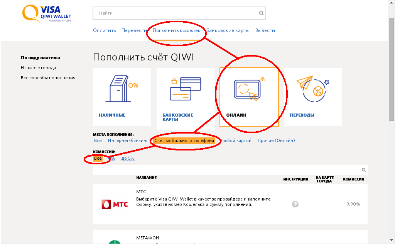Select По виду платежа in sidebar

coord(40,58)
